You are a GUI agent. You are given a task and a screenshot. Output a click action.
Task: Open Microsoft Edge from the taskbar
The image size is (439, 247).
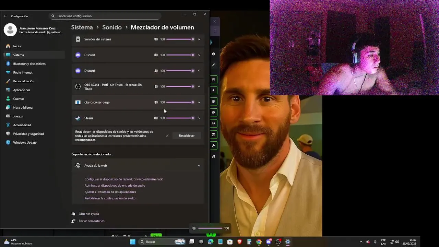point(211,242)
